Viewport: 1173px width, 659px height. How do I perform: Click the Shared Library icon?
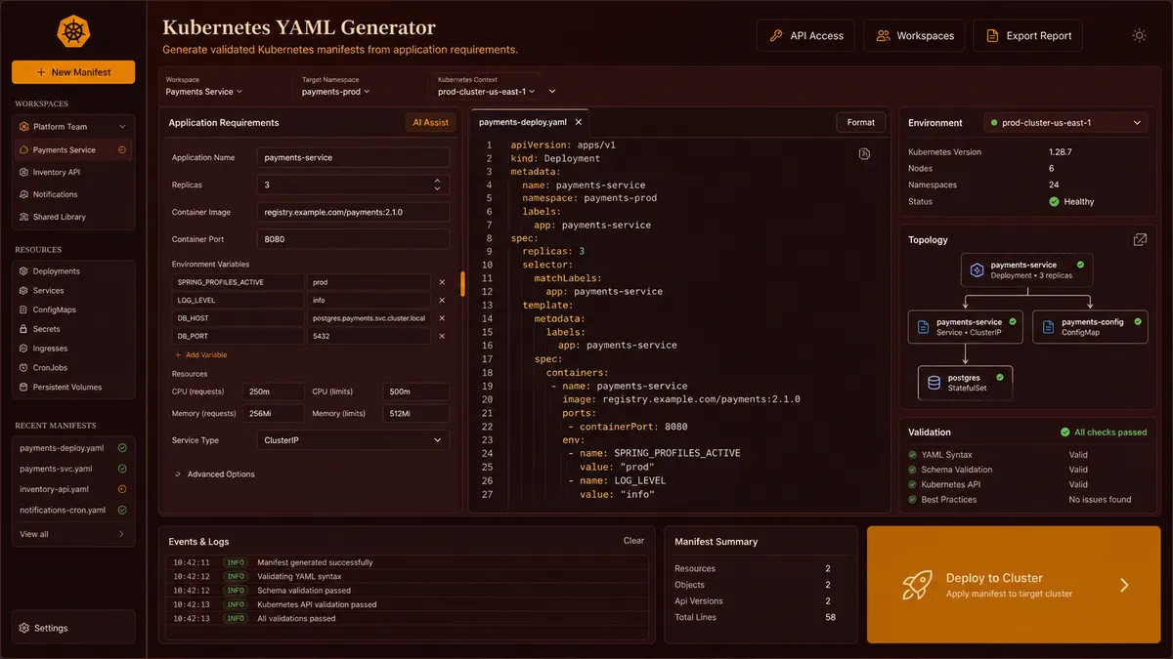[x=24, y=217]
